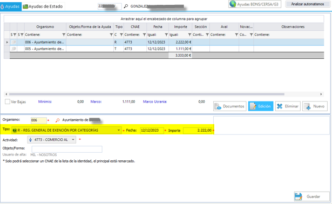332x204 pixels.
Task: Click Edición button
Action: pyautogui.click(x=261, y=106)
